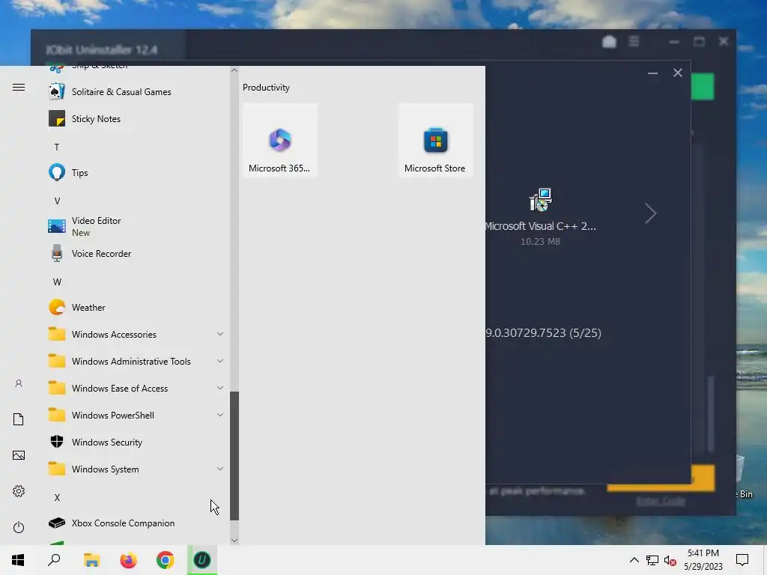Show hidden system tray icons
767x575 pixels.
point(634,560)
